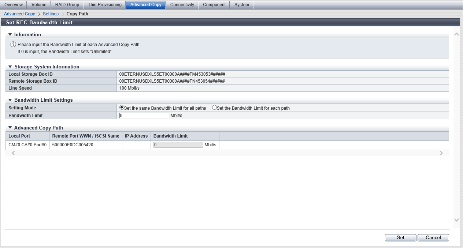Go to the Thin Provisioning tab
This screenshot has width=463, height=248.
point(104,5)
